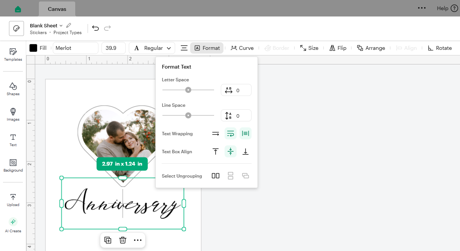Click the sticker project type icon button
The width and height of the screenshot is (460, 251).
coord(16,28)
